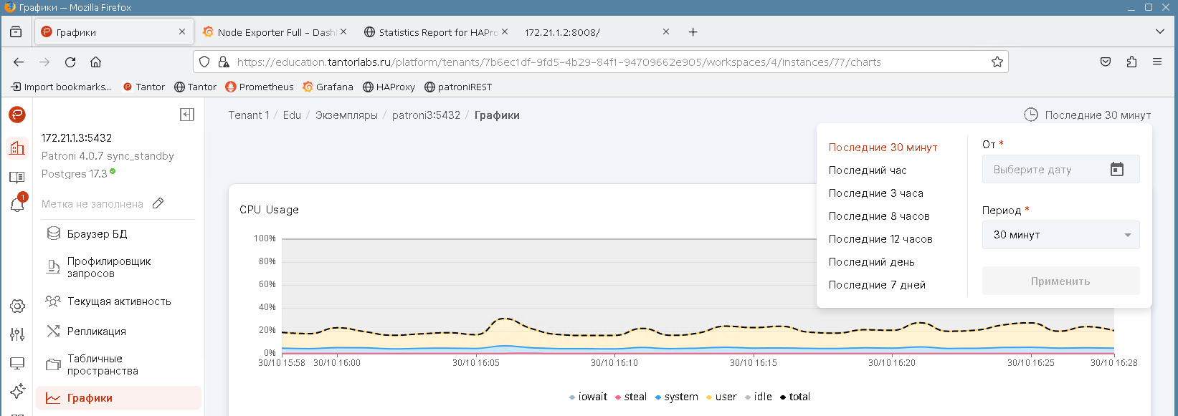Open Firefox application hamburger menu

pos(1157,62)
